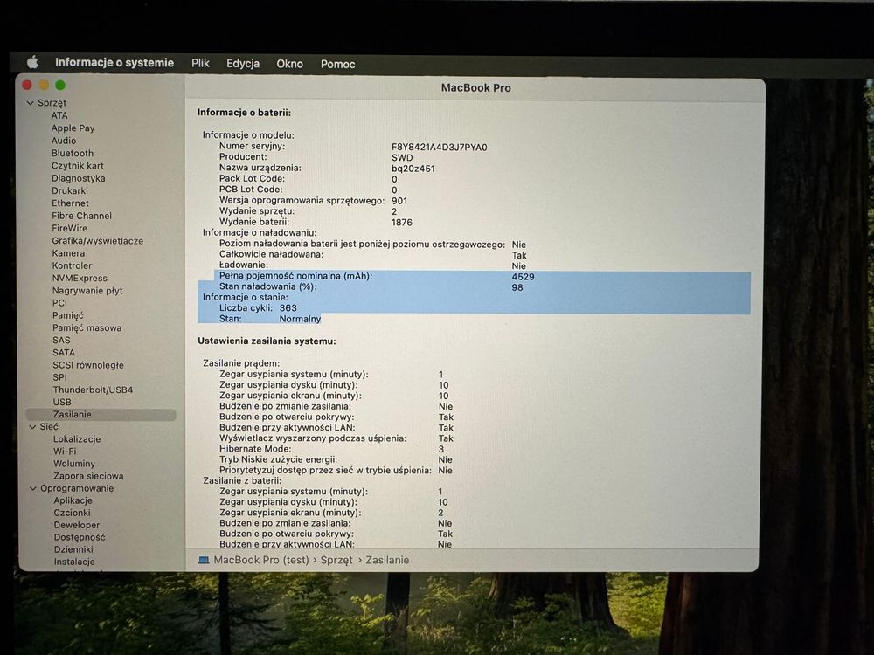Select Lokalizacje under Sieć
The height and width of the screenshot is (655, 874).
click(x=77, y=439)
